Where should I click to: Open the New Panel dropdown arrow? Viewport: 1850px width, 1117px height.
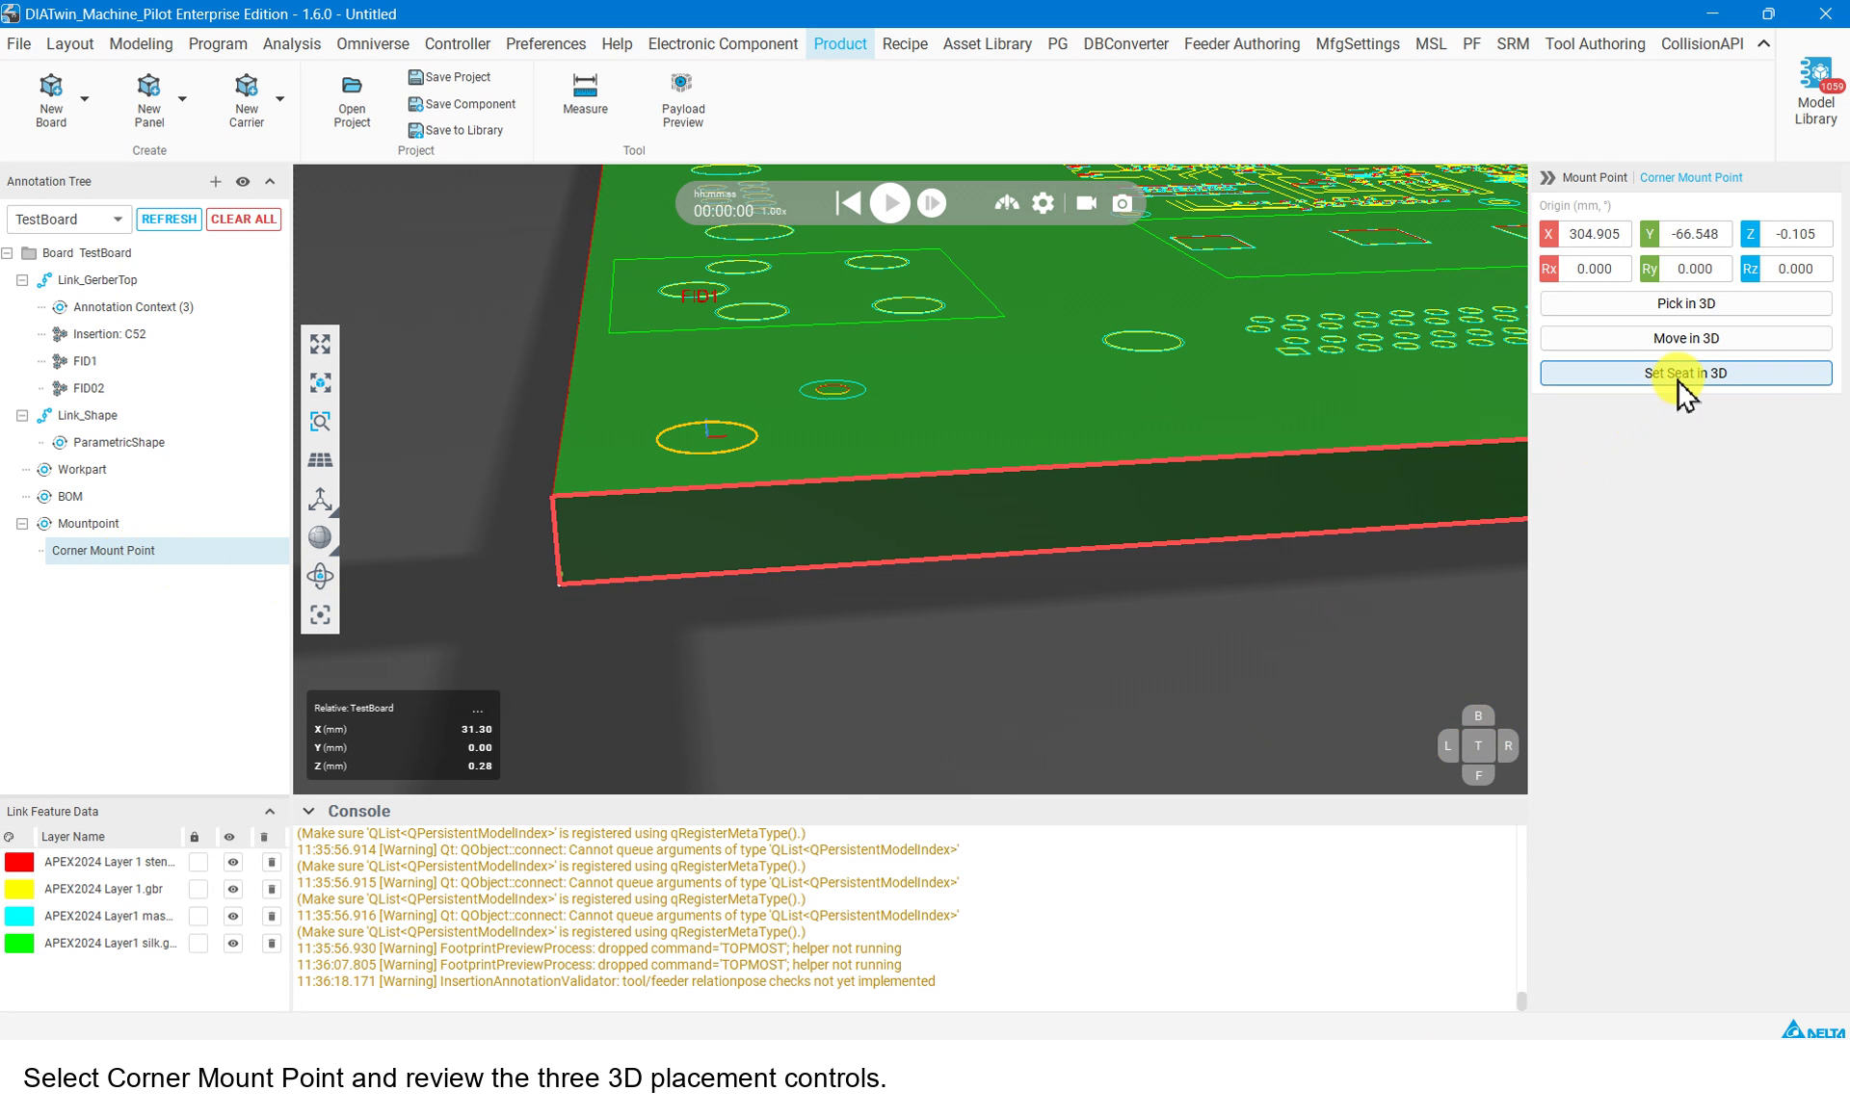[182, 98]
